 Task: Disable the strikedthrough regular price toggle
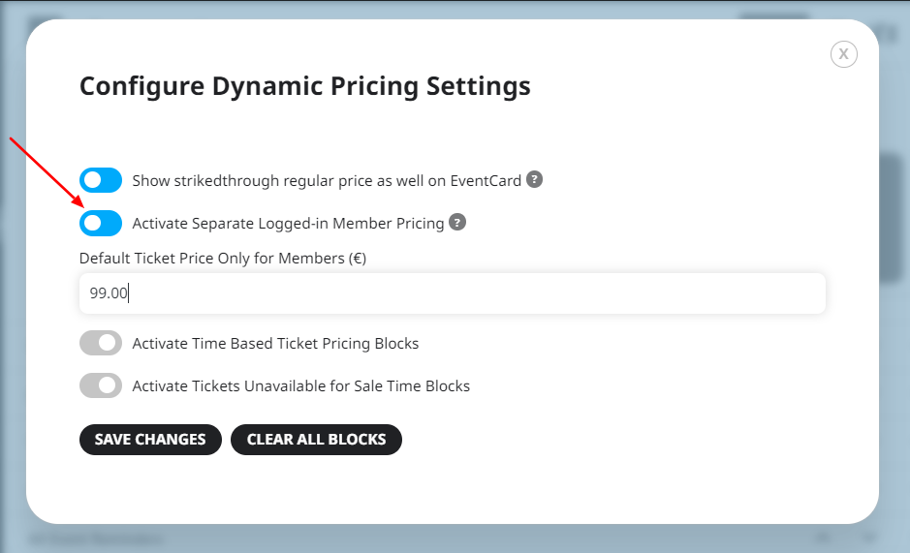click(101, 180)
